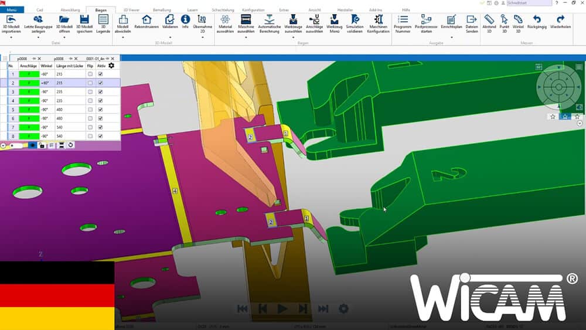Viewport: 586px width, 330px height.
Task: Toggle the Aktiv checkbox in row 8
Action: tap(101, 136)
